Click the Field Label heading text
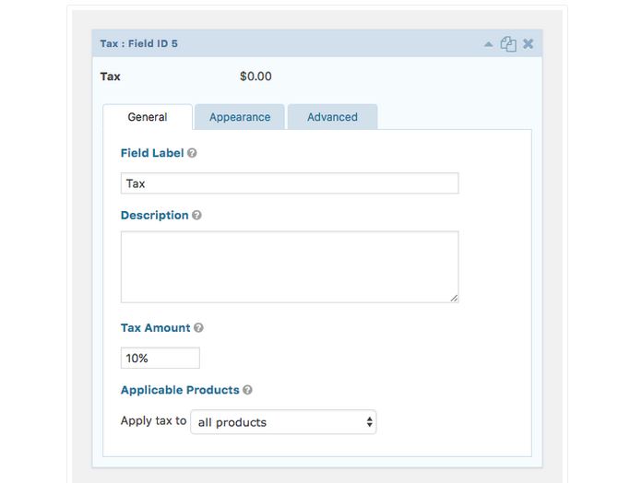642x483 pixels. click(152, 153)
